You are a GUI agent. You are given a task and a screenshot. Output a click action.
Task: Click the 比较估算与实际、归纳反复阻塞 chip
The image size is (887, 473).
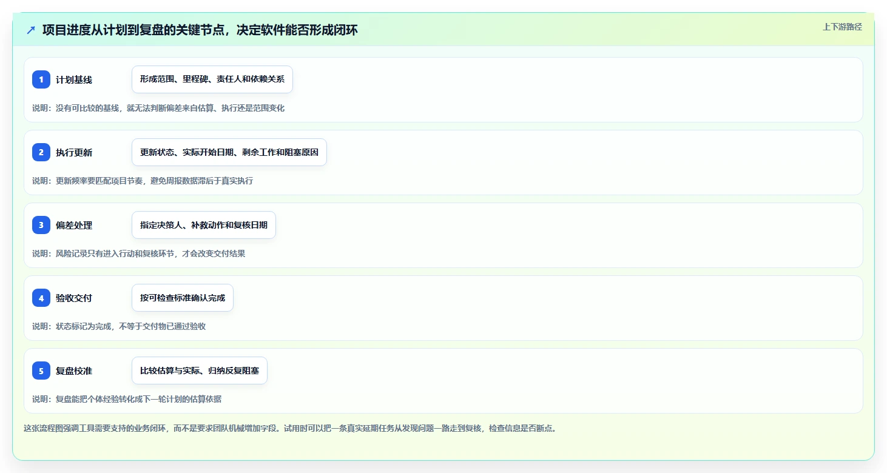(200, 371)
